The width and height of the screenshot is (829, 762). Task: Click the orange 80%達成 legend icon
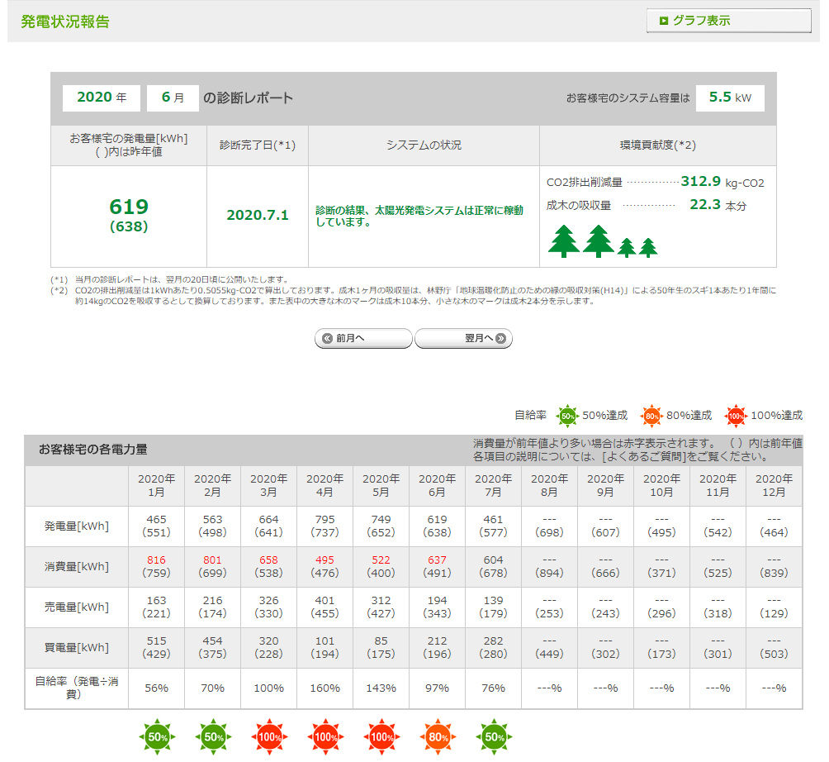point(651,416)
